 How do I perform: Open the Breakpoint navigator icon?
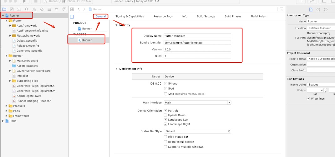pyautogui.click(x=57, y=9)
